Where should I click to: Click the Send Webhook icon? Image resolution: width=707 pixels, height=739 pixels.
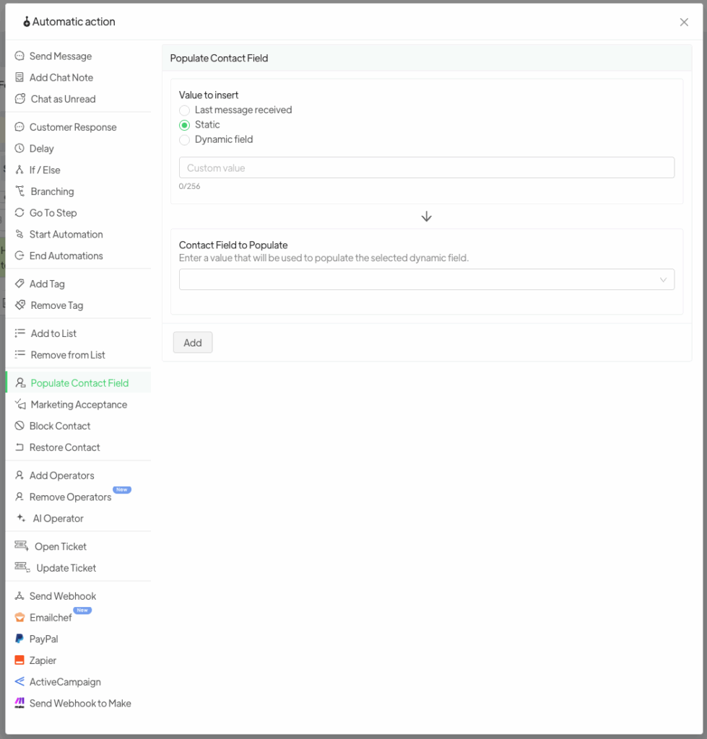[x=19, y=596]
